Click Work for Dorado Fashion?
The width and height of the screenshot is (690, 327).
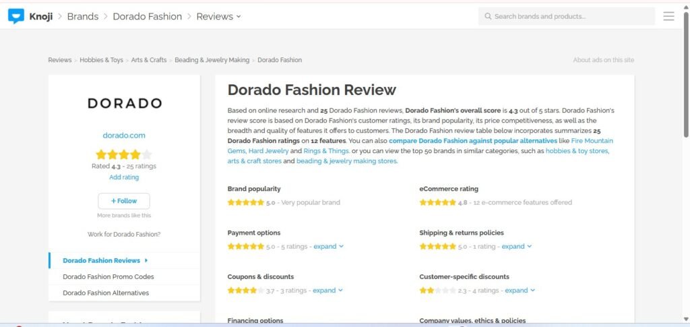(124, 234)
